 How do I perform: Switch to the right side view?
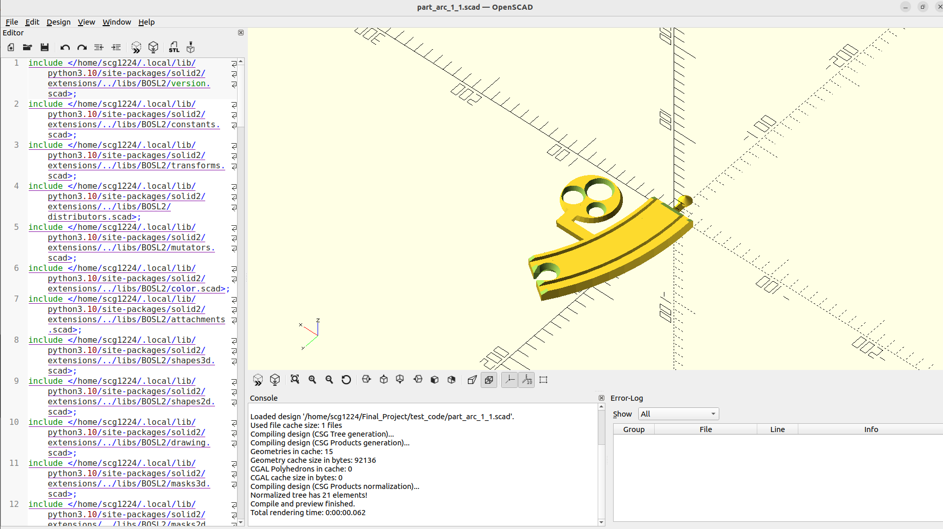pos(366,380)
